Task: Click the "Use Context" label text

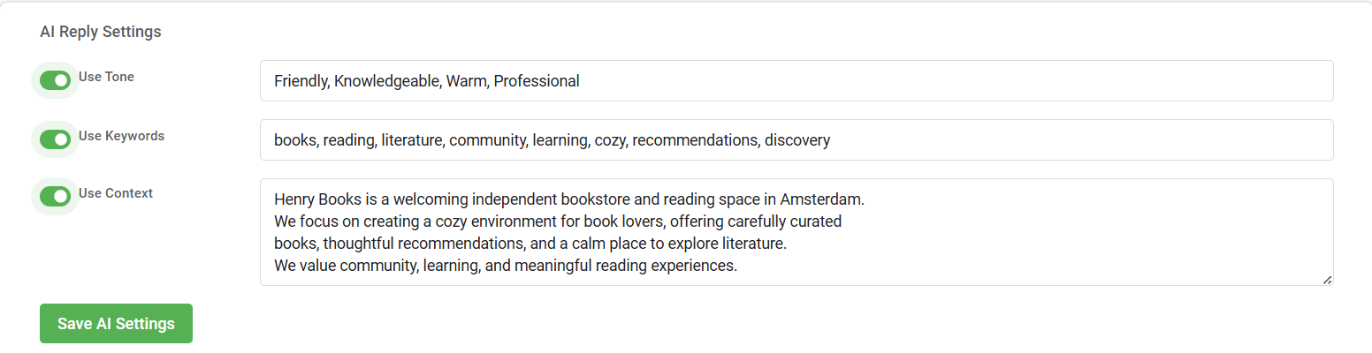Action: coord(116,193)
